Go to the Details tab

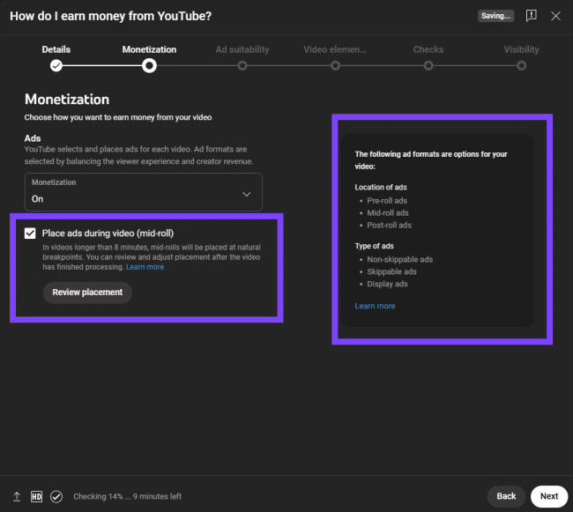pyautogui.click(x=56, y=49)
